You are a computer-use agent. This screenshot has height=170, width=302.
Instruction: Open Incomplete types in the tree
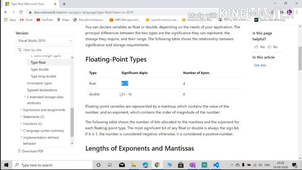click(x=40, y=83)
